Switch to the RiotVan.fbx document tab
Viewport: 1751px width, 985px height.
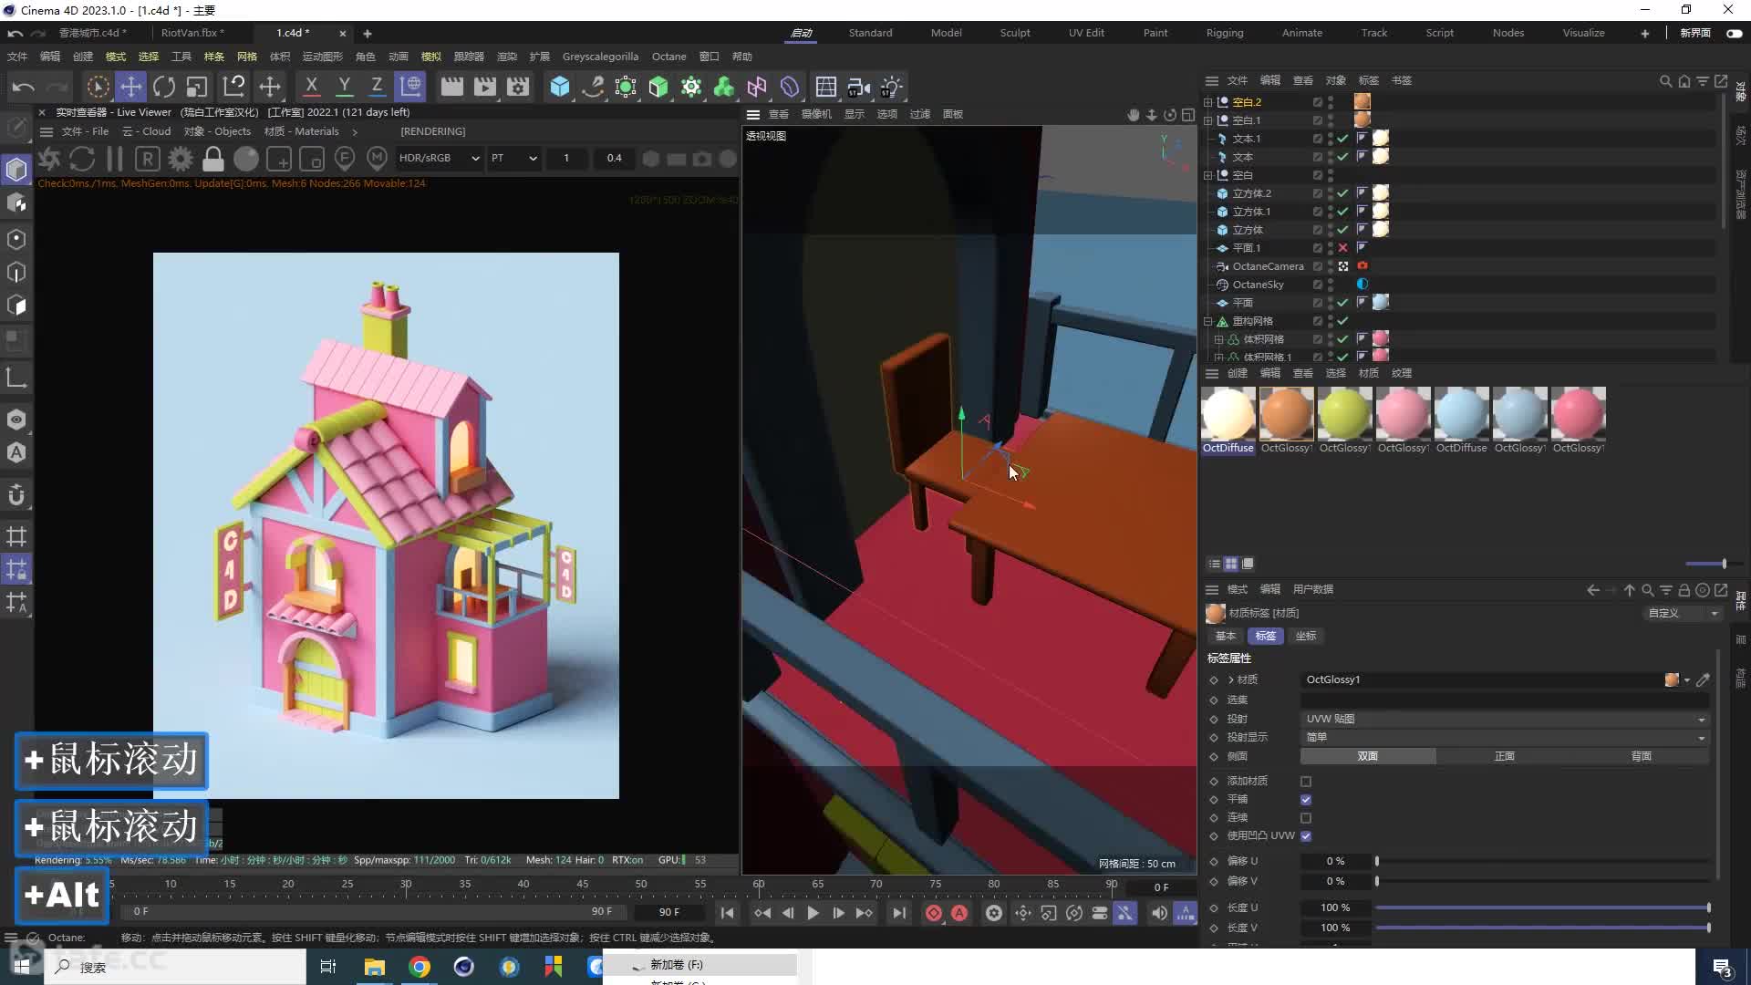click(192, 33)
